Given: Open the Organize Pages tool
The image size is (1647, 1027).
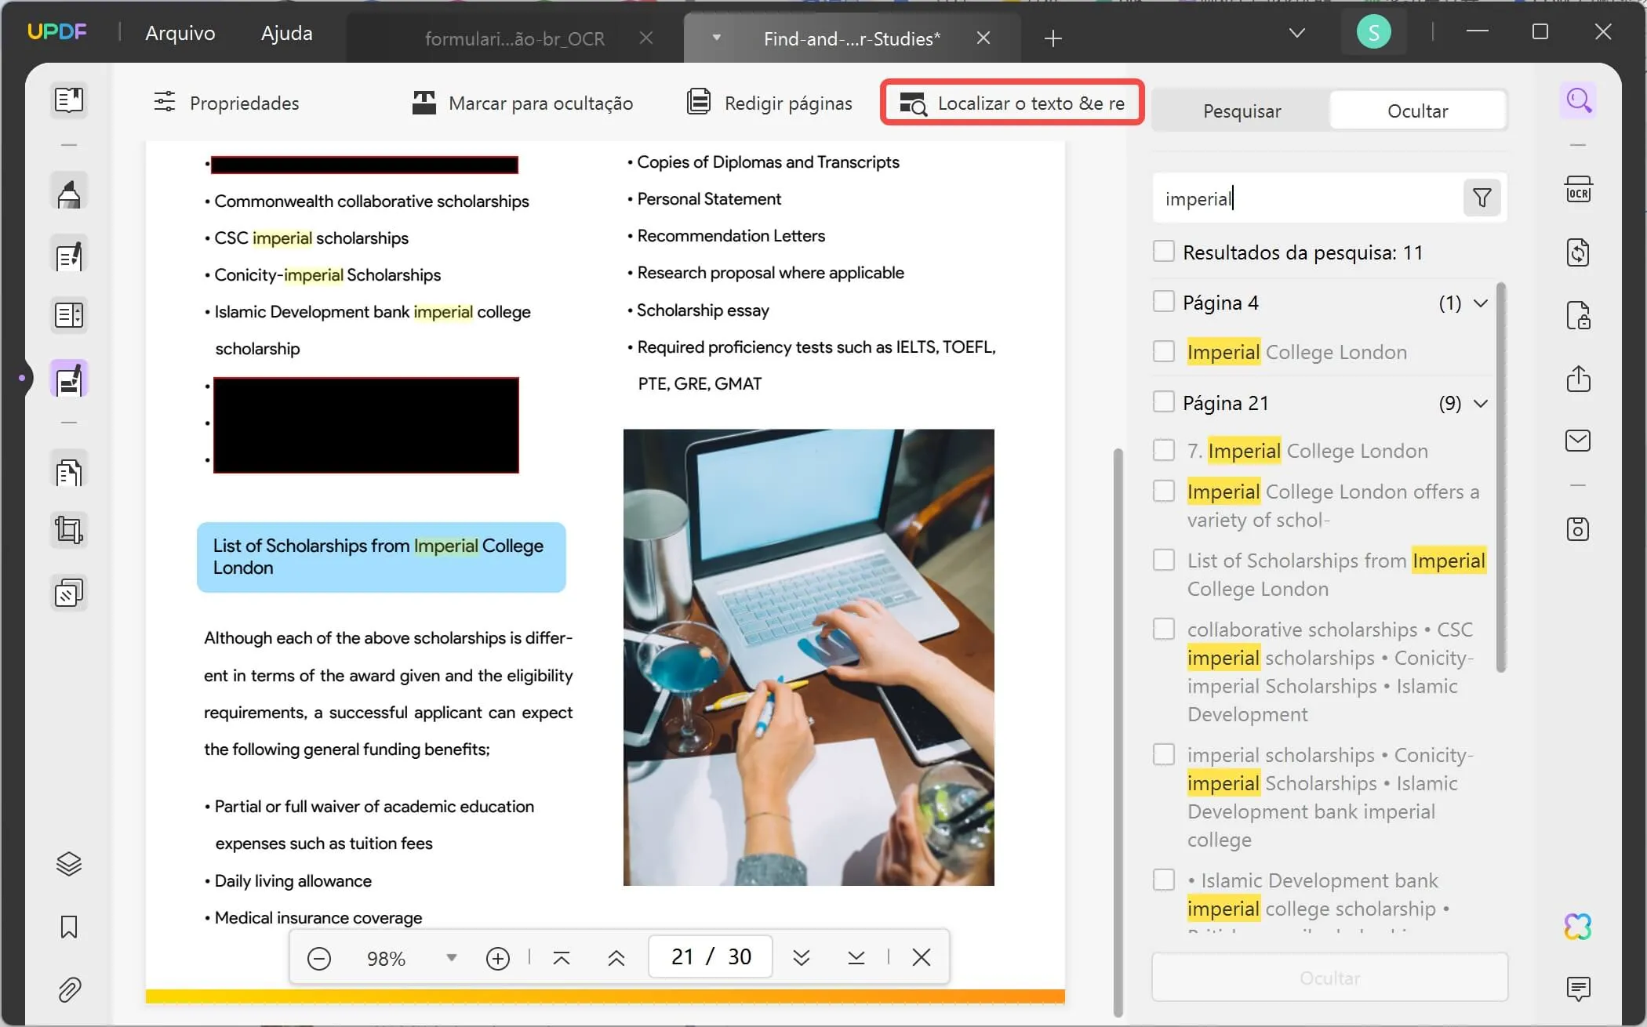Looking at the screenshot, I should coord(69,315).
